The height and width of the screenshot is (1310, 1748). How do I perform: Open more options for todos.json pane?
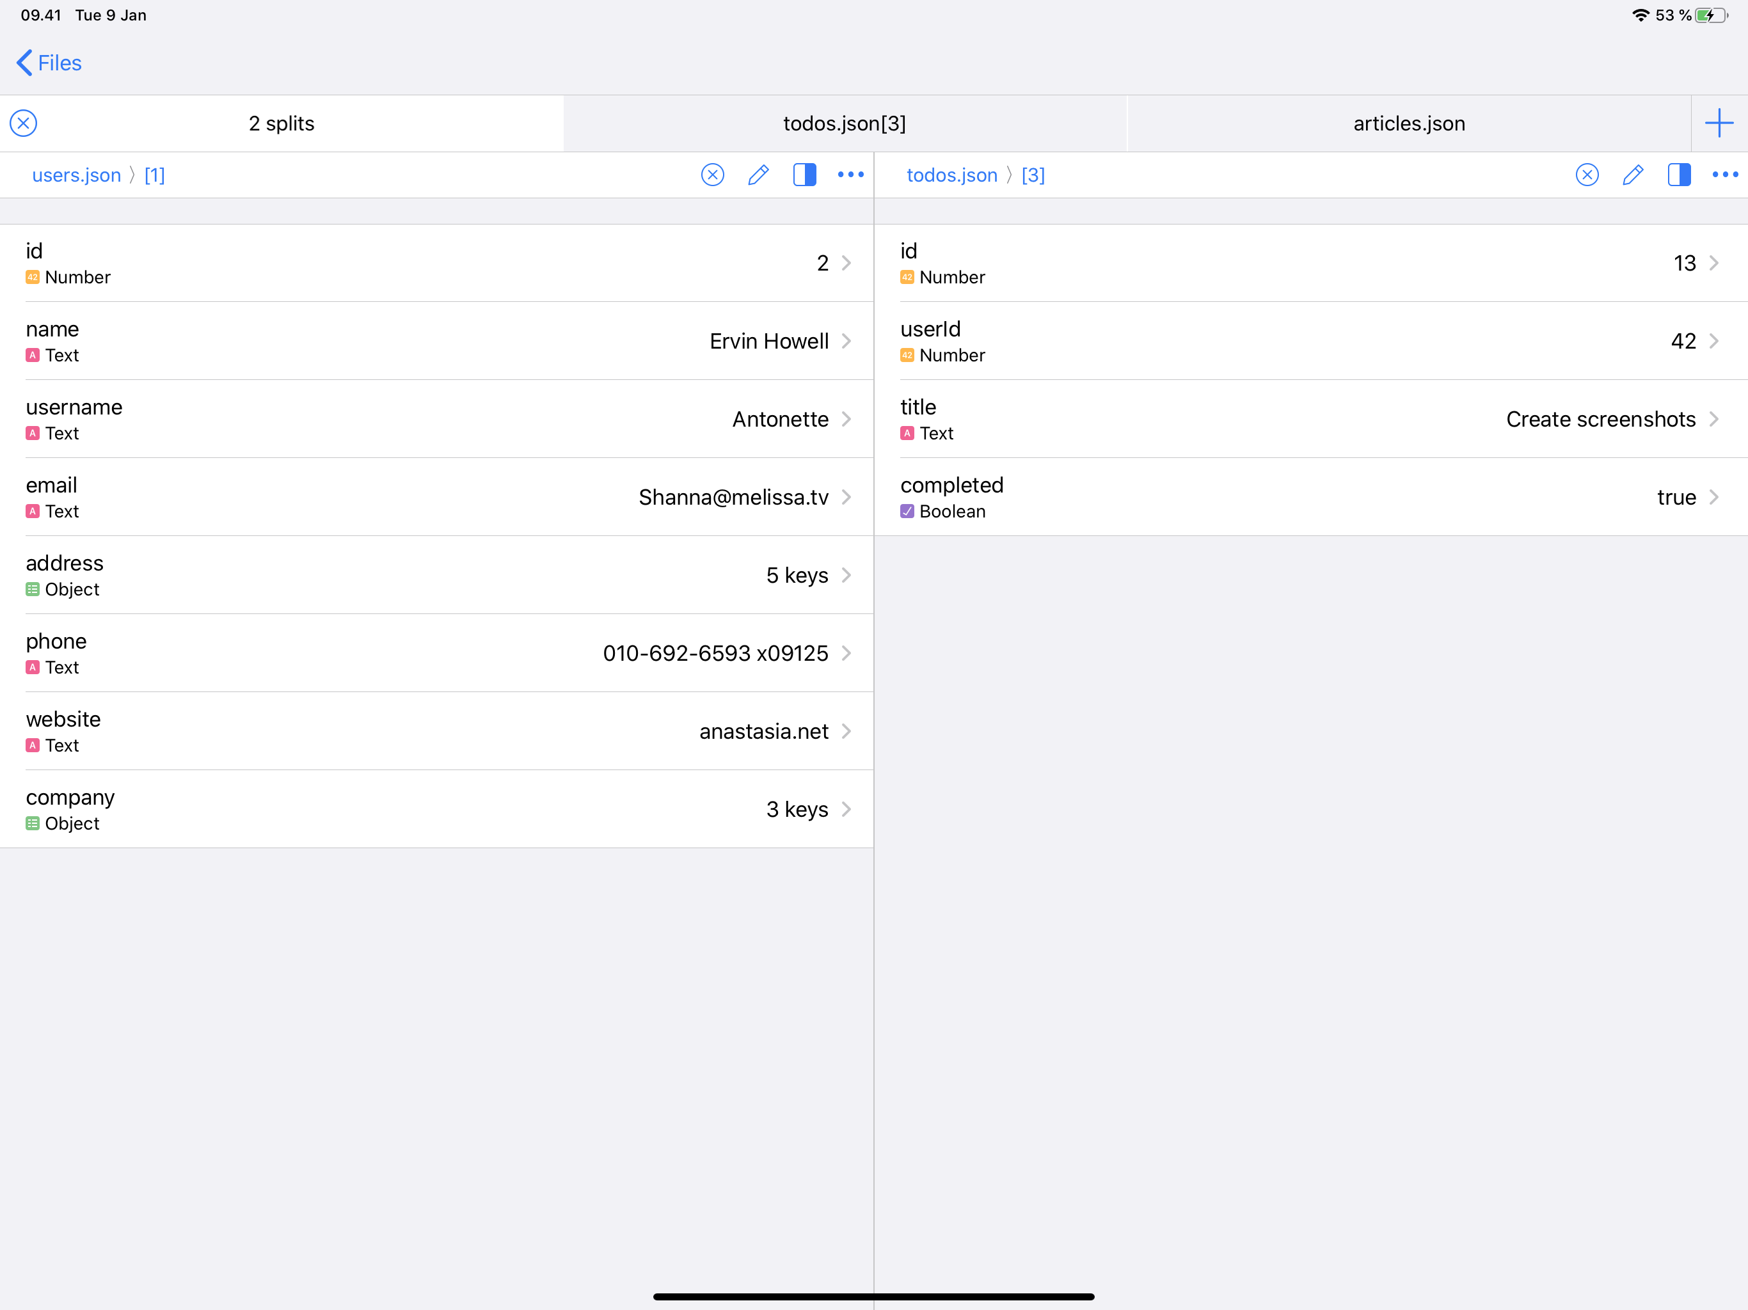tap(1724, 175)
